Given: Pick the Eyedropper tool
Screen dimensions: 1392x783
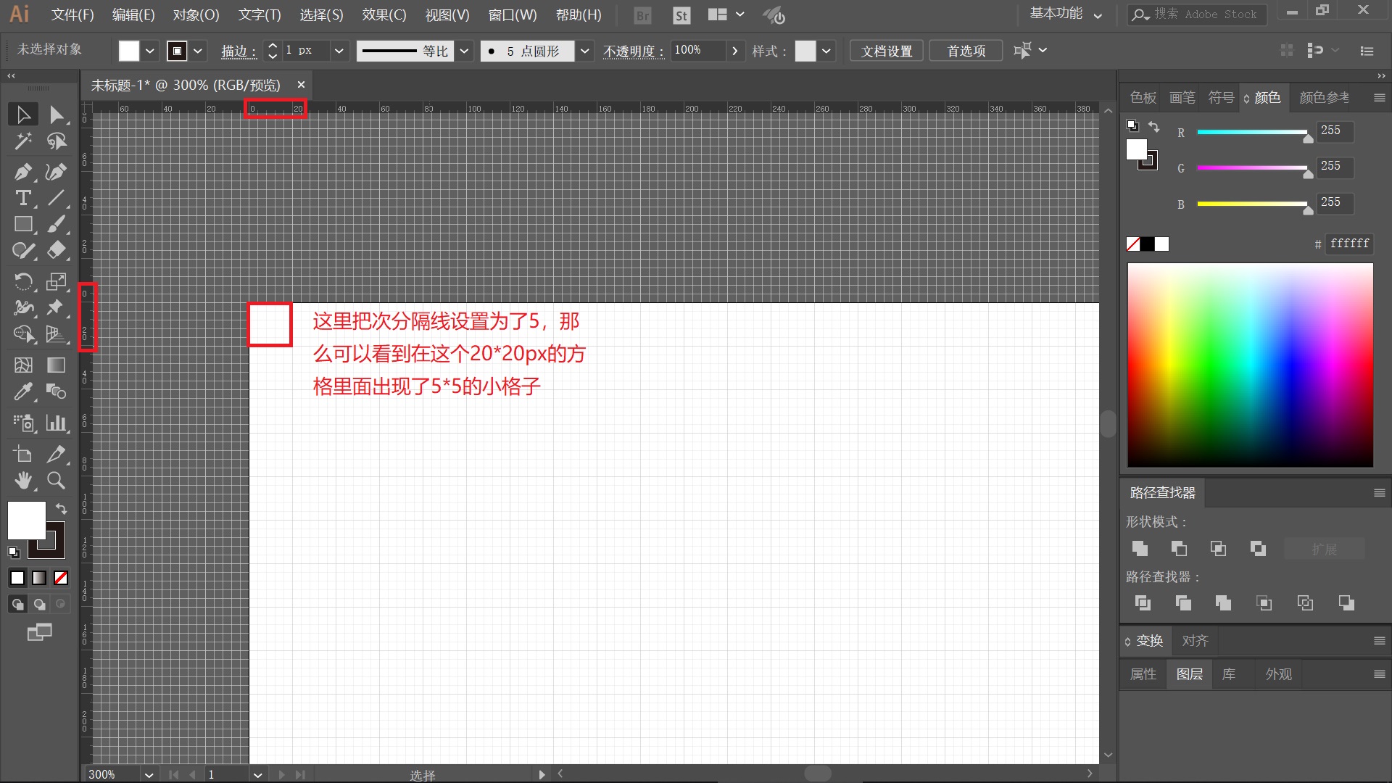Looking at the screenshot, I should pos(22,392).
